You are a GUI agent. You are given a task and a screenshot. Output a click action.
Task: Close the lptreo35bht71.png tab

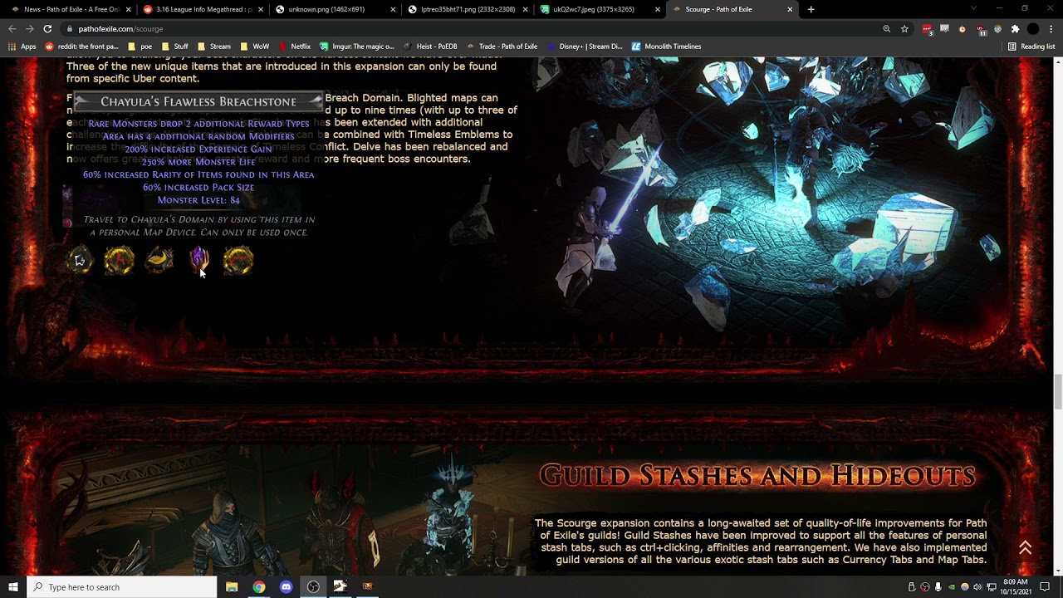(525, 9)
